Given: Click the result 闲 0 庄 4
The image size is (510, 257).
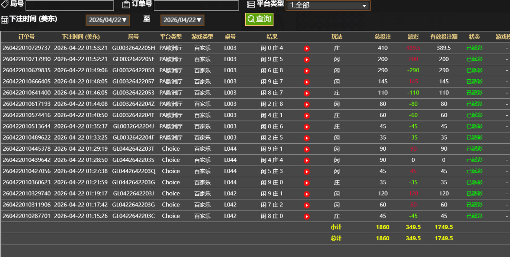Looking at the screenshot, I should (272, 48).
